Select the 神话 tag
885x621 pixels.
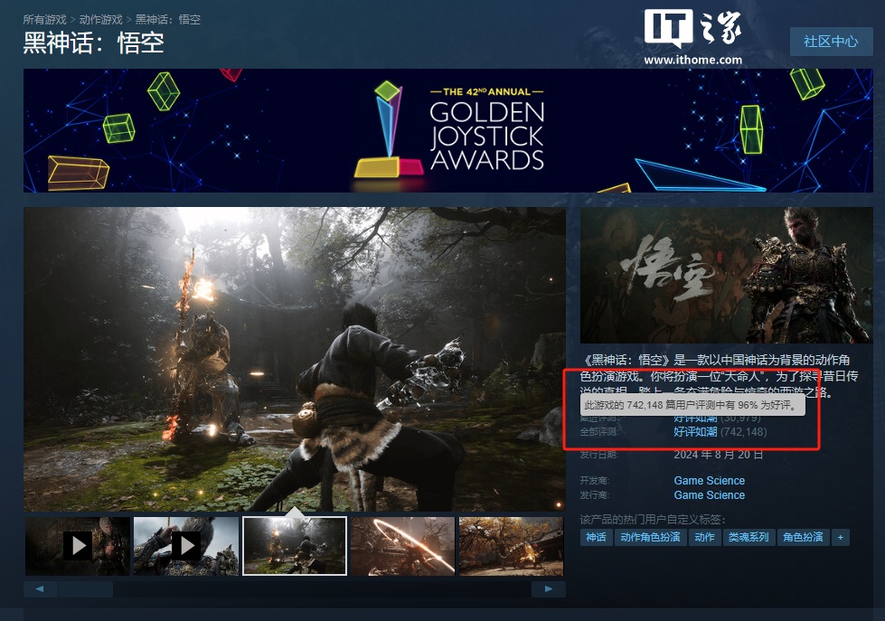point(596,537)
